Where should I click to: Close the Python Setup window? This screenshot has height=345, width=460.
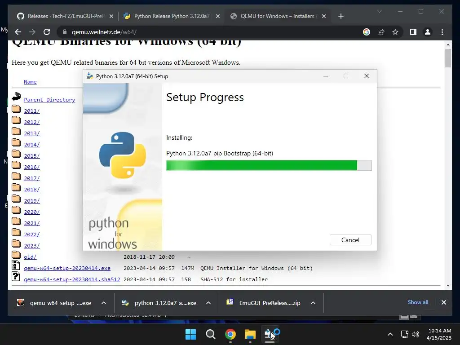coord(367,76)
